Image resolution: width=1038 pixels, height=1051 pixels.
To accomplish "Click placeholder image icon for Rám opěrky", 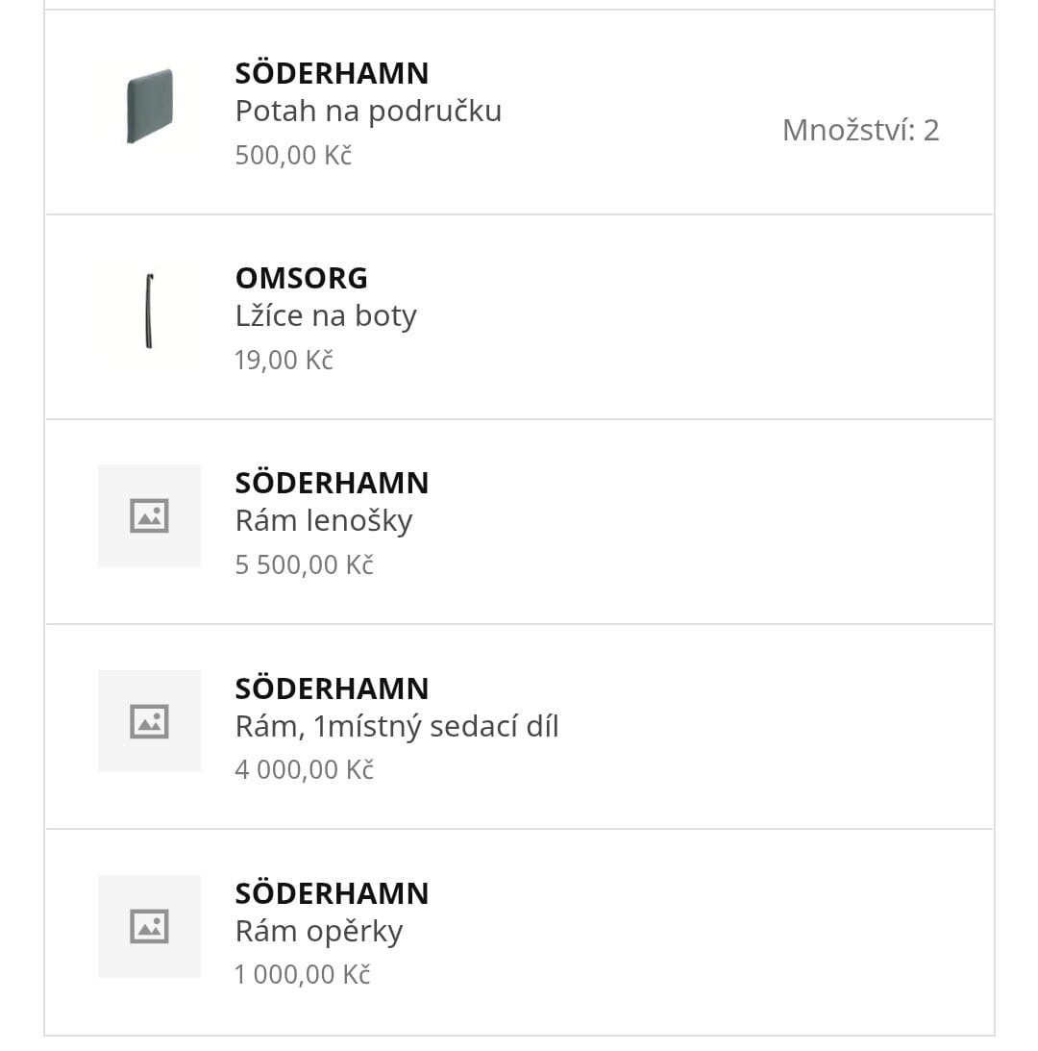I will (149, 926).
